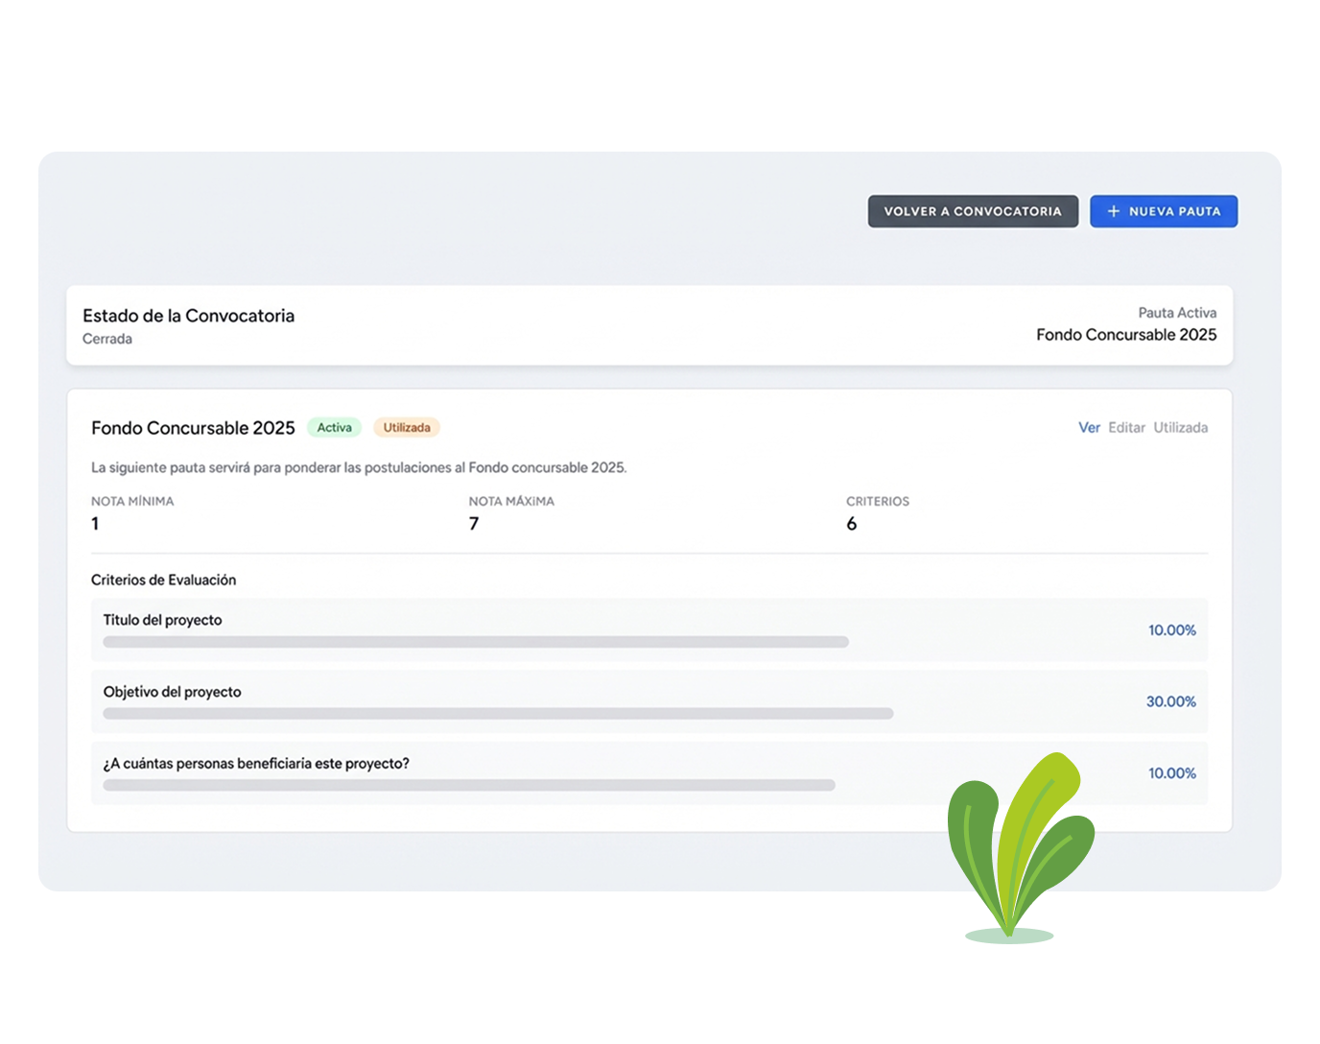Click Fondo Concursable 2025 under Pauta Activa
The height and width of the screenshot is (1044, 1320).
[1125, 335]
